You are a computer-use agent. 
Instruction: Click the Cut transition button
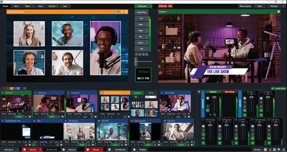142,18
